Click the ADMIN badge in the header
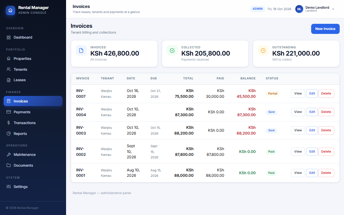The image size is (344, 215). coord(258,9)
